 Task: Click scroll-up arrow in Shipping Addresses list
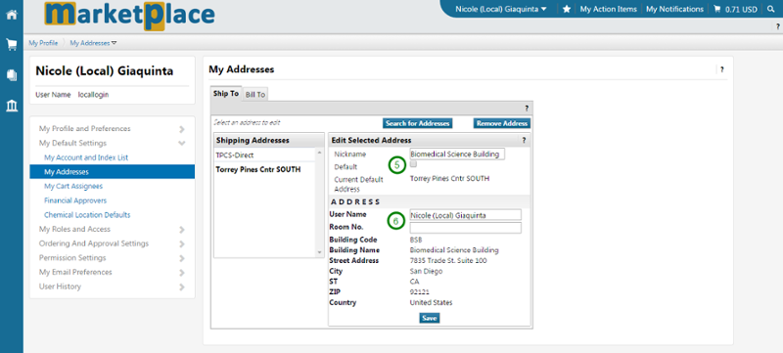point(320,152)
